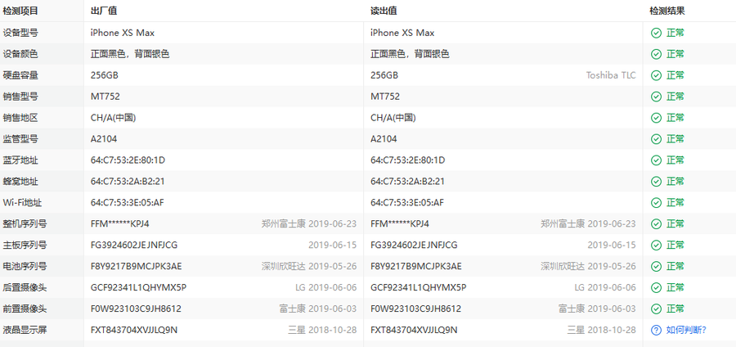Click read CH/A(中国) region value

393,118
